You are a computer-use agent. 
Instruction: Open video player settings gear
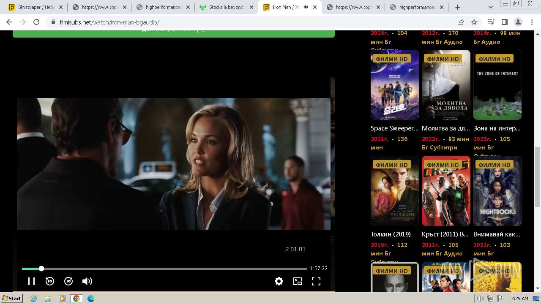click(x=279, y=281)
